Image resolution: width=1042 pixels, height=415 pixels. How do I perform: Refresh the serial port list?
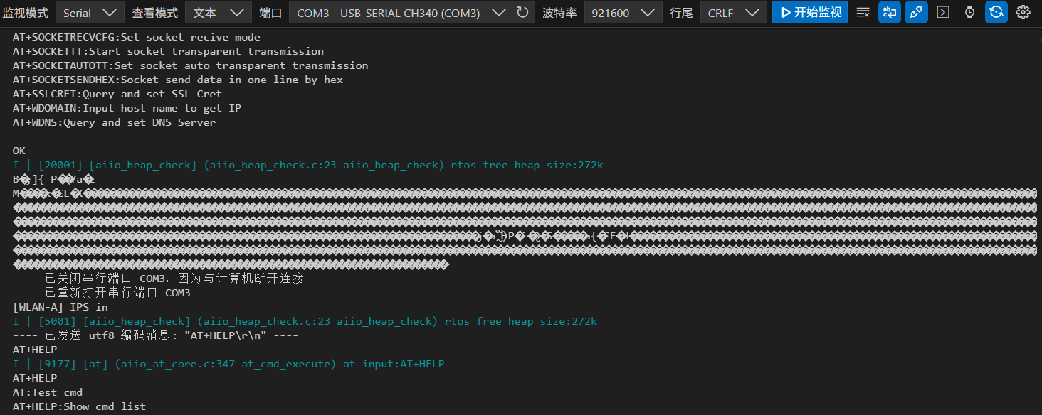tap(522, 12)
